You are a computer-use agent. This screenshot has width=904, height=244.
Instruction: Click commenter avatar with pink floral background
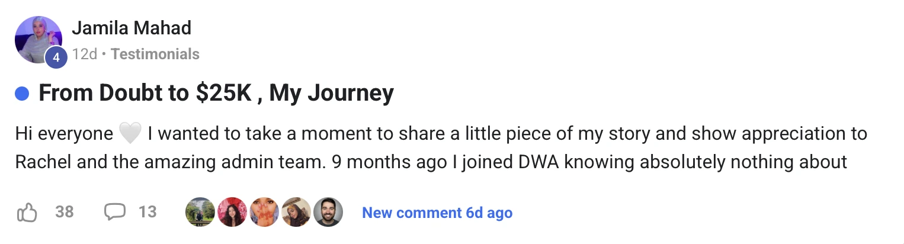coord(232,212)
